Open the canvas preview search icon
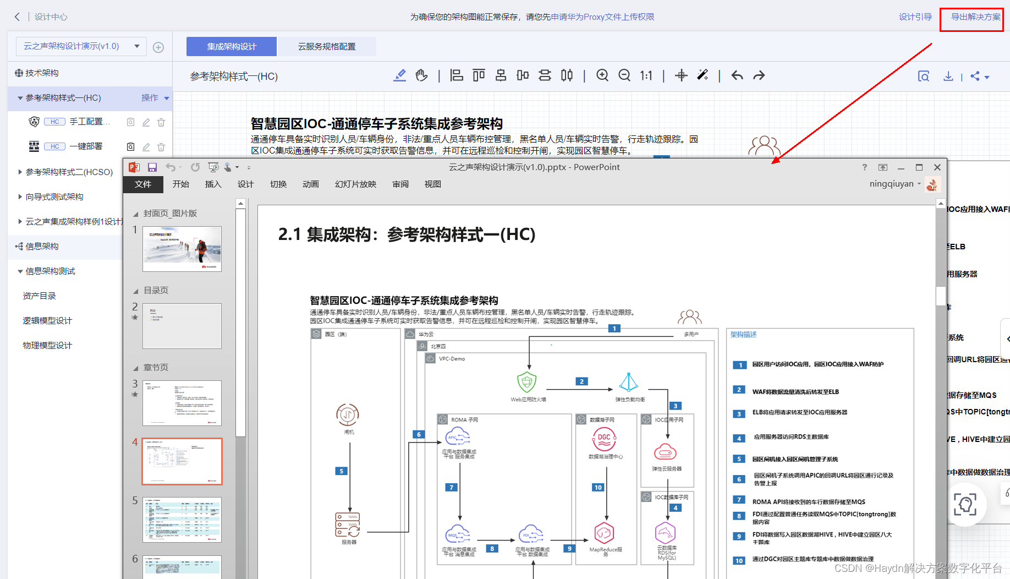 [x=924, y=76]
